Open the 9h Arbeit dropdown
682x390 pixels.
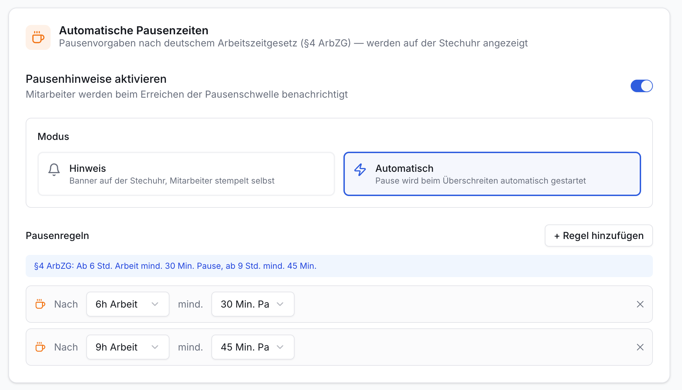tap(128, 347)
